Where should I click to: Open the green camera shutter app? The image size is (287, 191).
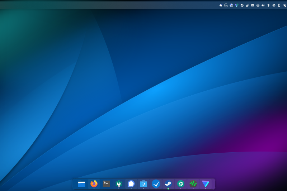[181, 184]
